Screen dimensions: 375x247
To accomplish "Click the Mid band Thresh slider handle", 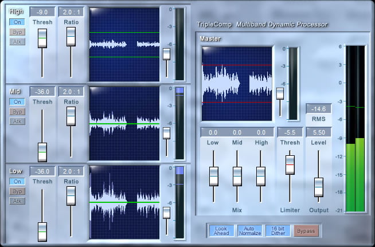I will pyautogui.click(x=42, y=152).
